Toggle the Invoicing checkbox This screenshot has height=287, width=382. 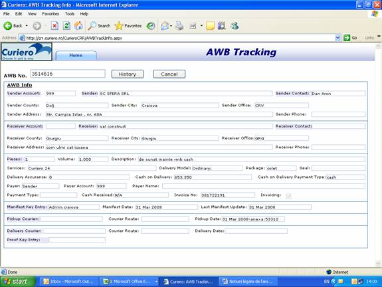[288, 196]
